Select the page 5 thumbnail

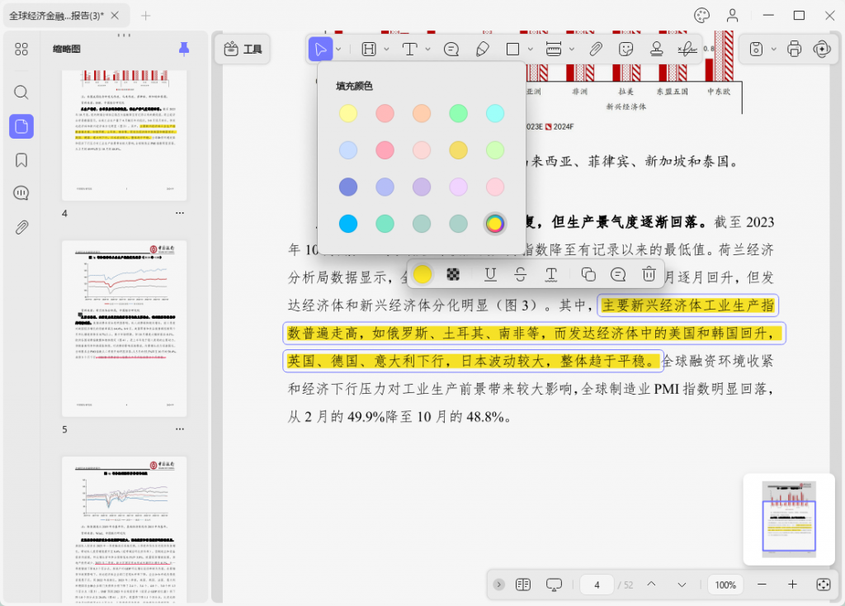(125, 327)
